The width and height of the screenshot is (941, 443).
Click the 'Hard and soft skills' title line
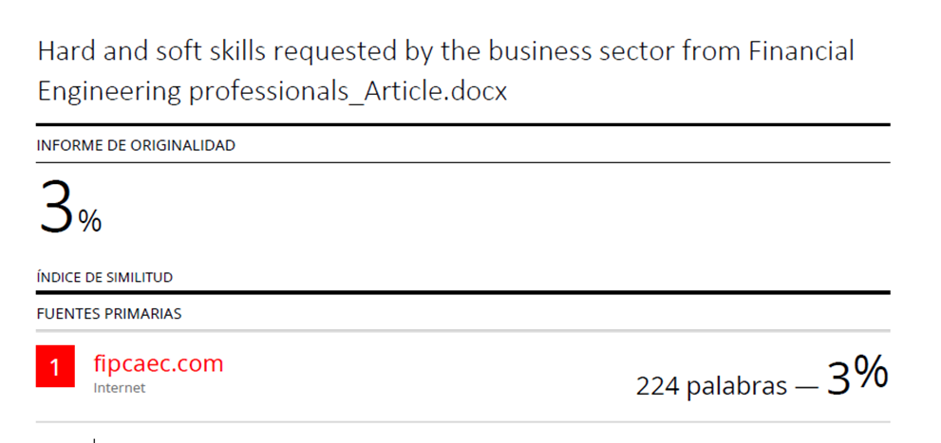[x=445, y=50]
